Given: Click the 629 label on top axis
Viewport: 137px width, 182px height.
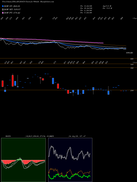Looking at the screenshot, I should [41, 18].
